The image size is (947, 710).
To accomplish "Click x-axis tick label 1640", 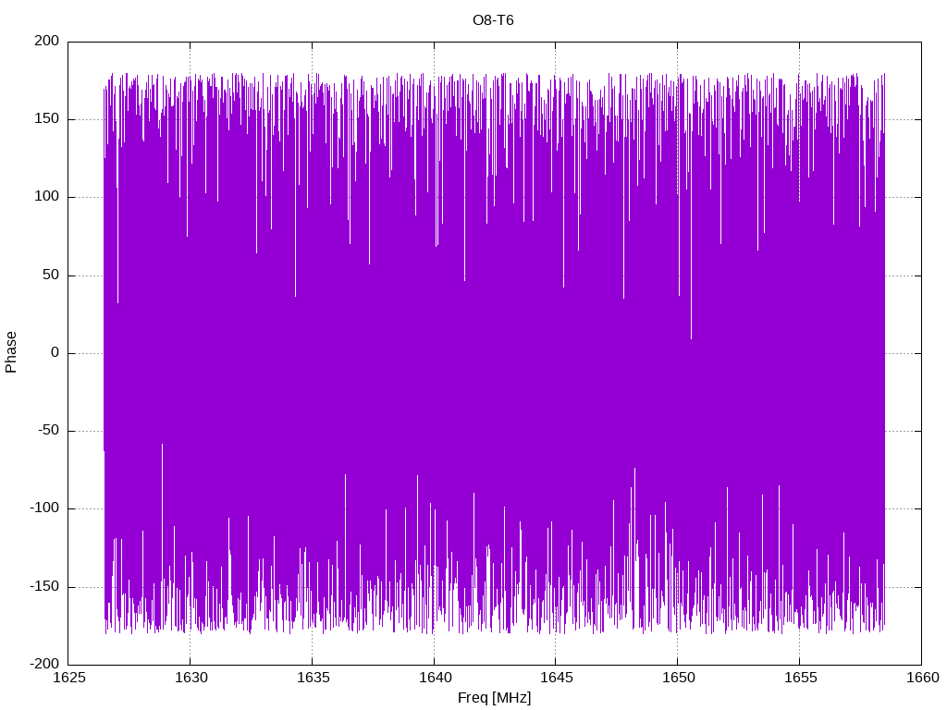I will click(435, 678).
